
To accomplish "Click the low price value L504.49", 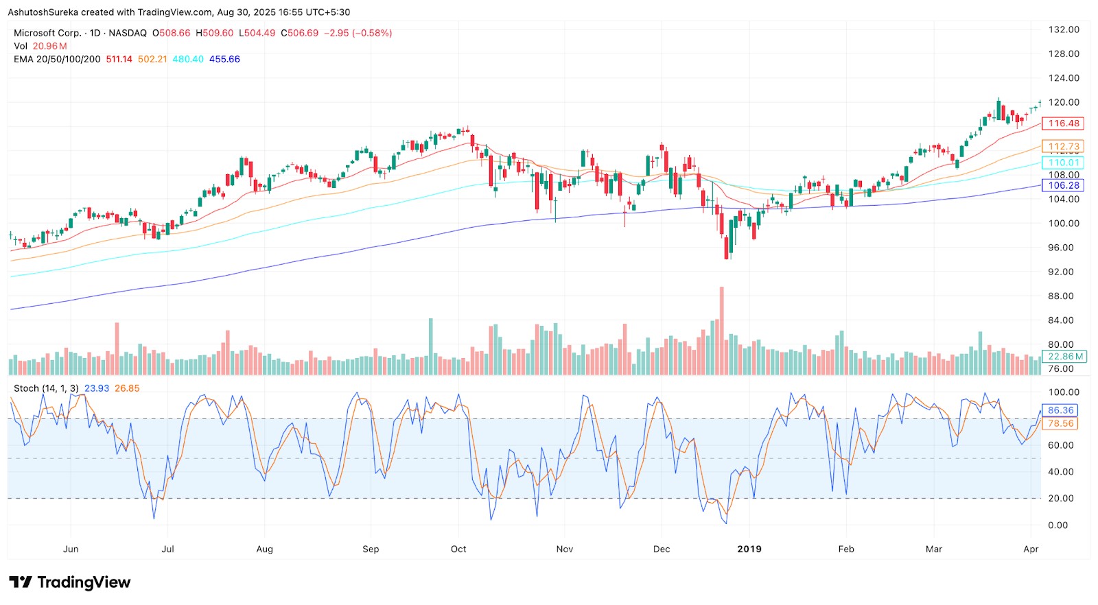I will coord(257,33).
